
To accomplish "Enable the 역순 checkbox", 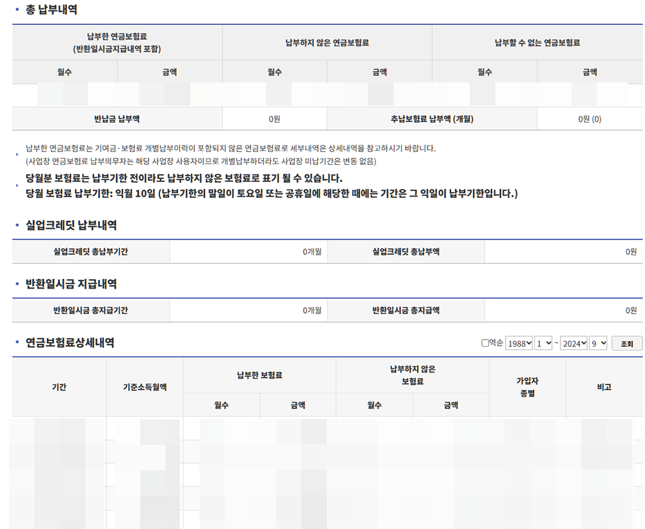I will pos(486,341).
